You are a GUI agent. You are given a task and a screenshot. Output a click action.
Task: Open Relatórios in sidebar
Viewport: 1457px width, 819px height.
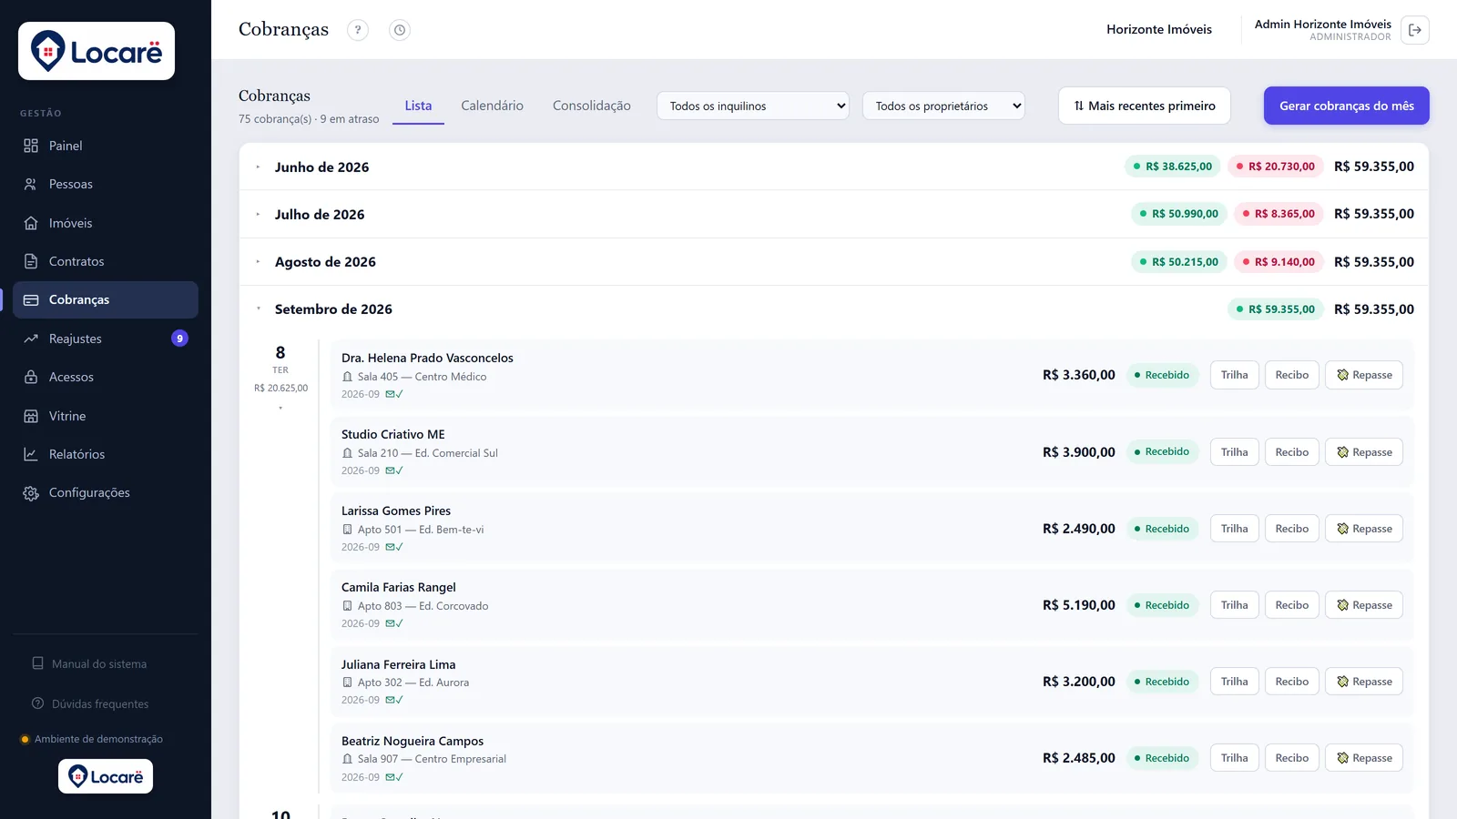point(106,454)
